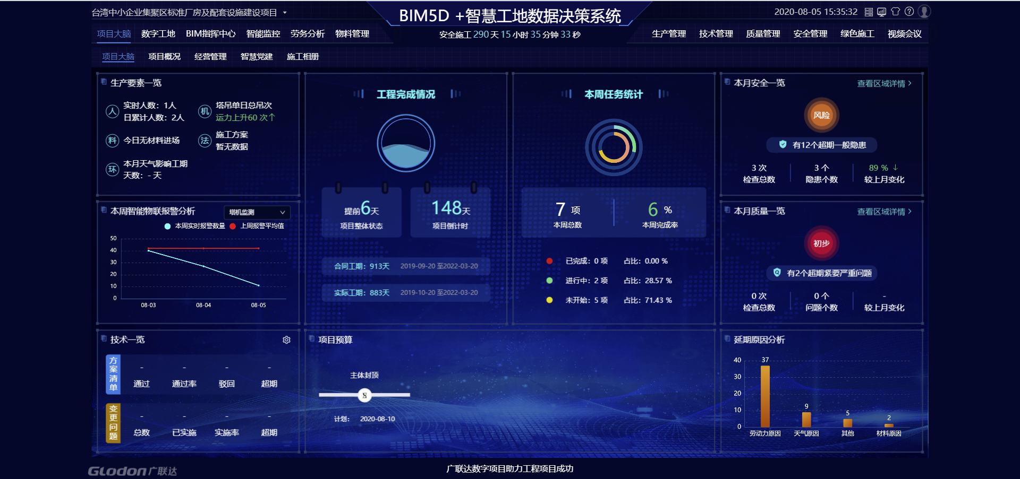Click the water-level progress gauge in 工程完成情况

click(406, 143)
